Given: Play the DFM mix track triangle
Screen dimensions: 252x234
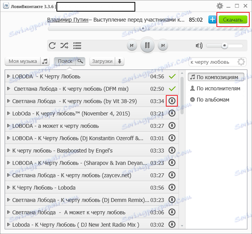Looking at the screenshot, I should 9,88.
